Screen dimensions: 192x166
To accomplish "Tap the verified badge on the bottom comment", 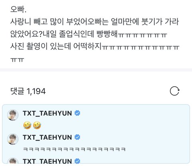I will pos(77,161).
